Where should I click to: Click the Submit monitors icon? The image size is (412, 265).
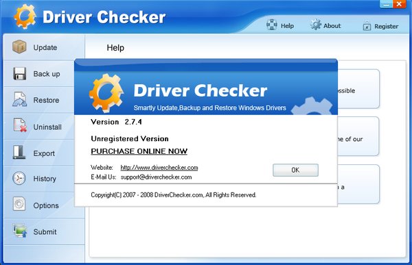tap(20, 231)
